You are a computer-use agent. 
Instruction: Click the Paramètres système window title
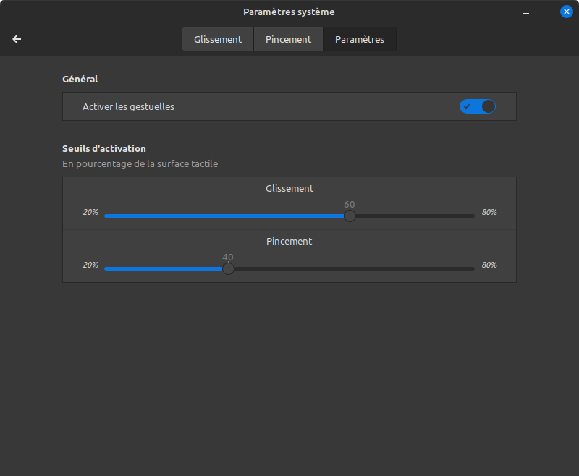coord(289,12)
